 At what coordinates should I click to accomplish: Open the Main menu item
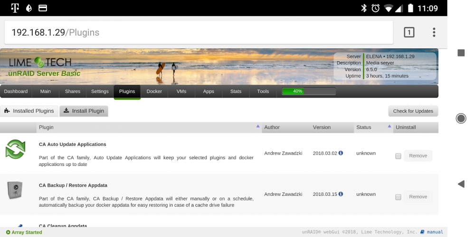(x=46, y=91)
